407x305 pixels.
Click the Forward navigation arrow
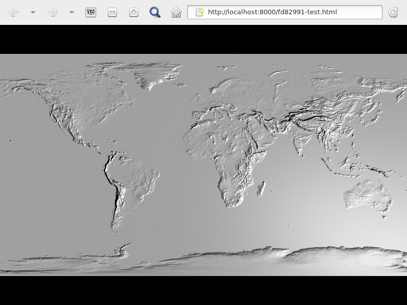point(52,12)
